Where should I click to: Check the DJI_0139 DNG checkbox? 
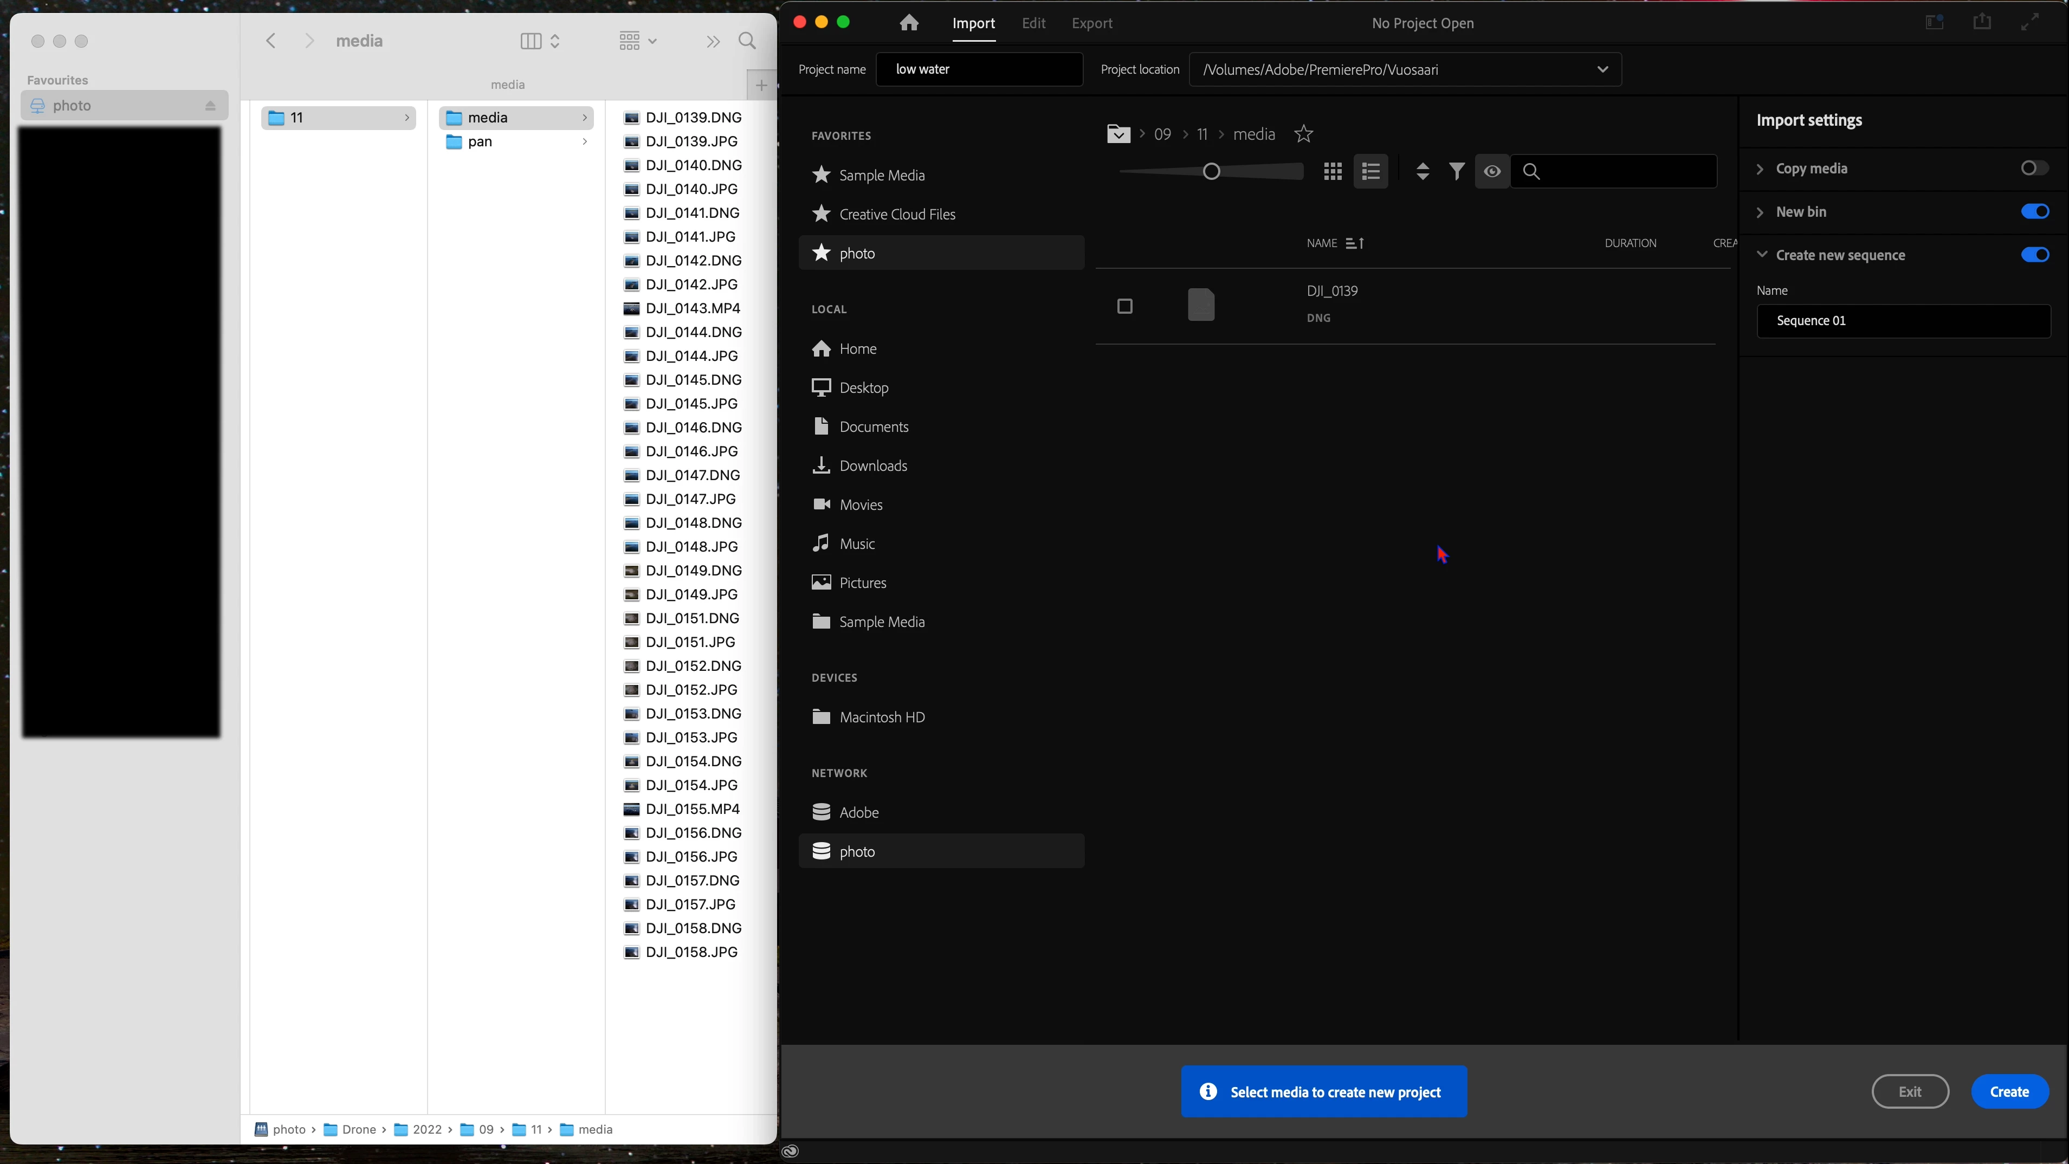1124,306
